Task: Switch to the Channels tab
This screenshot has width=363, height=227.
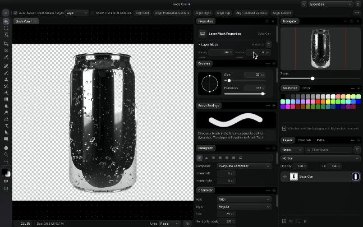Action: [x=305, y=140]
